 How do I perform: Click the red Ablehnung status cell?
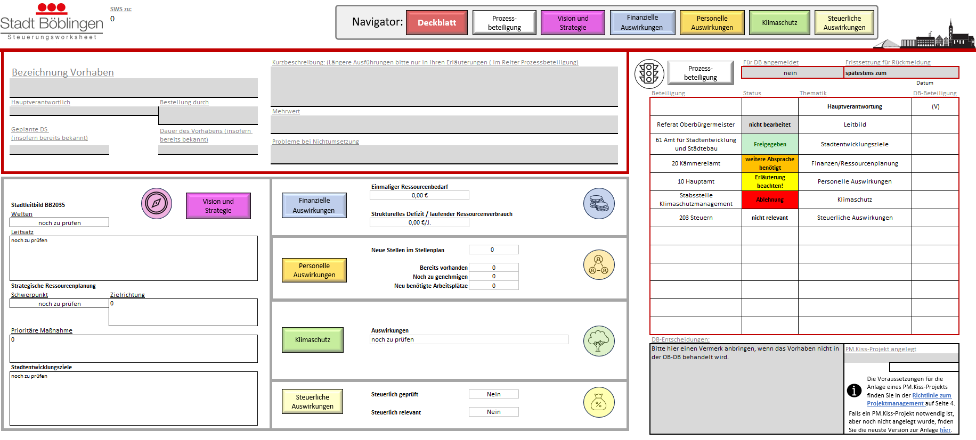tap(770, 200)
